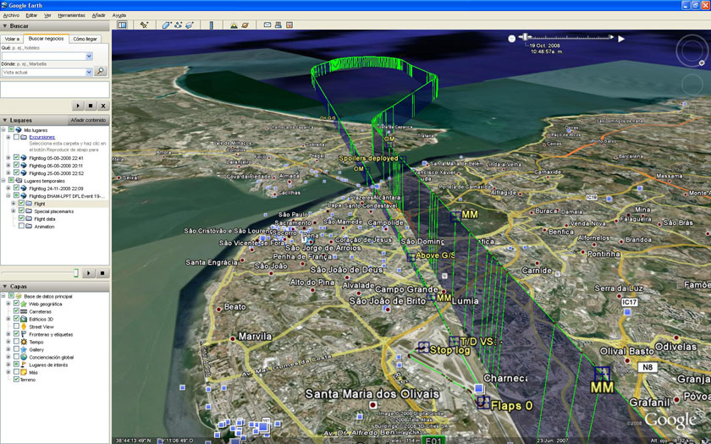Open the Editar menu
This screenshot has width=711, height=444.
[31, 15]
